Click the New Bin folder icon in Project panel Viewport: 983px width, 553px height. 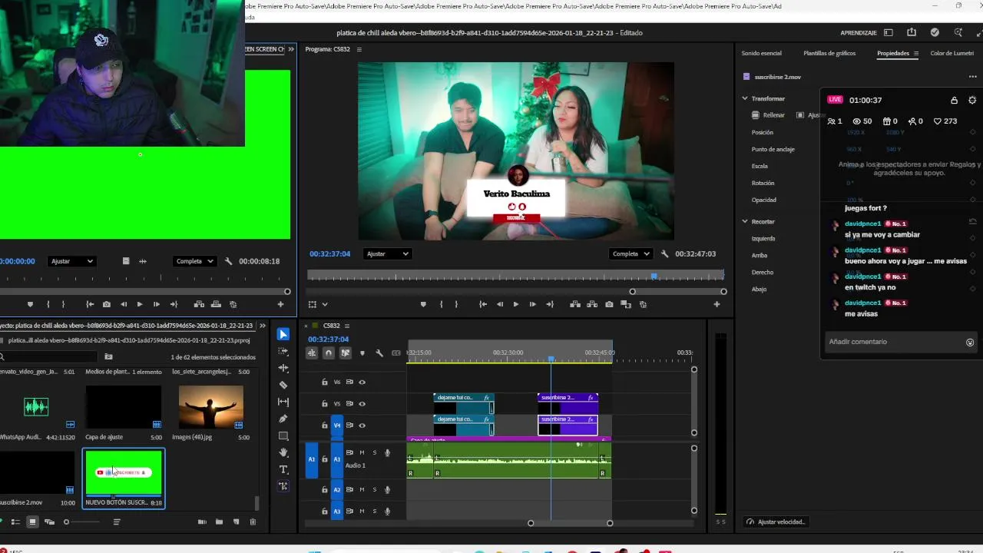(x=219, y=522)
